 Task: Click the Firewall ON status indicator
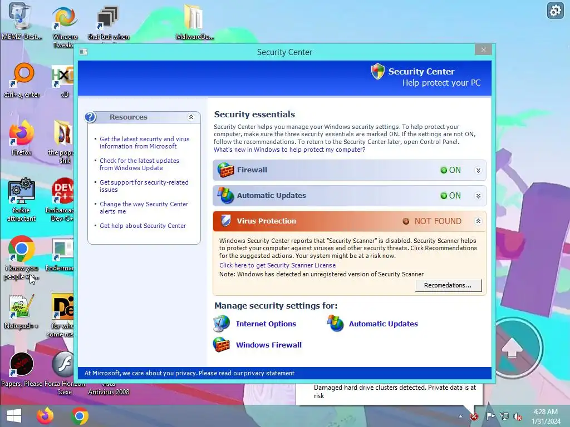(x=451, y=170)
